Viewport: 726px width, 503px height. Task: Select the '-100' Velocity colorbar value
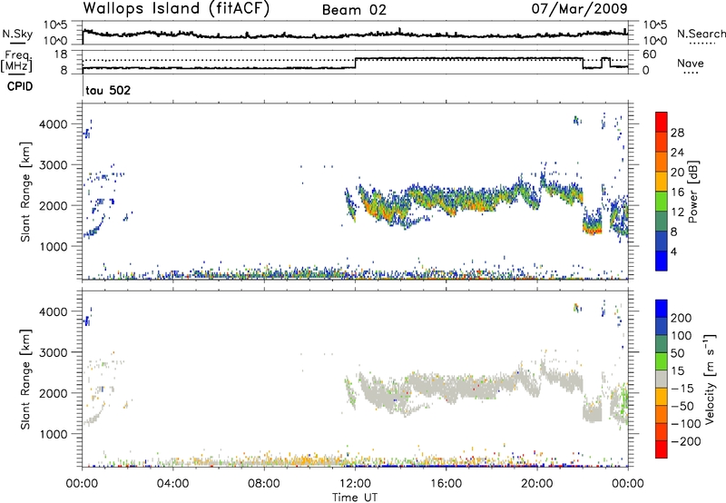[686, 424]
